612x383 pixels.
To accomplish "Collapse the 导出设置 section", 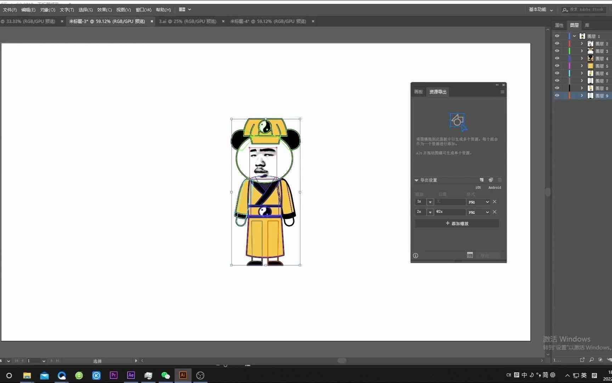I will 416,180.
